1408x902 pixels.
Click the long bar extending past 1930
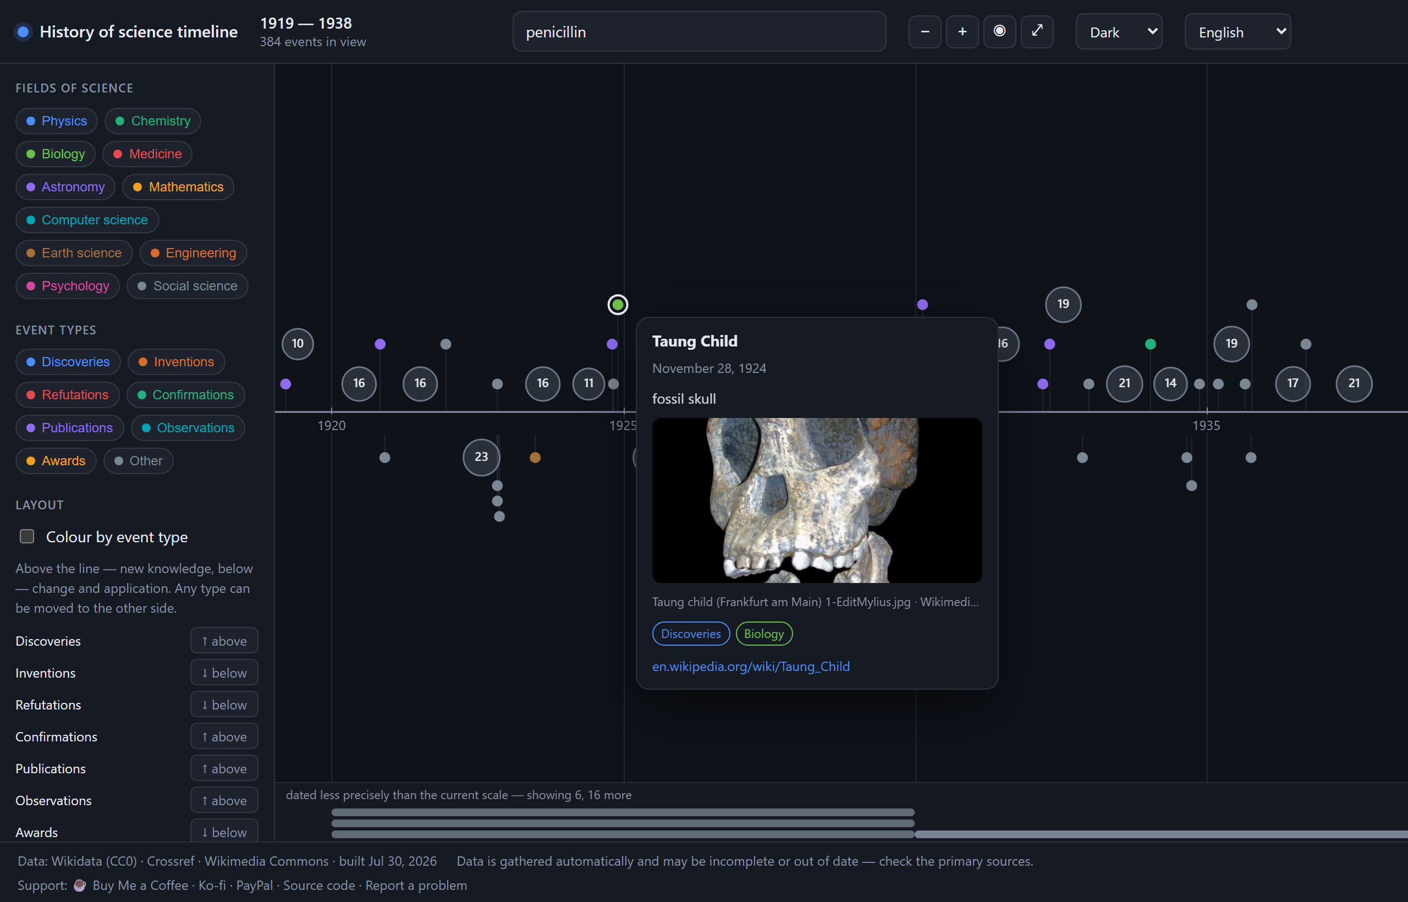pos(1161,834)
